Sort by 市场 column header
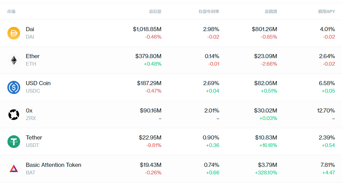The image size is (342, 186). pyautogui.click(x=11, y=12)
